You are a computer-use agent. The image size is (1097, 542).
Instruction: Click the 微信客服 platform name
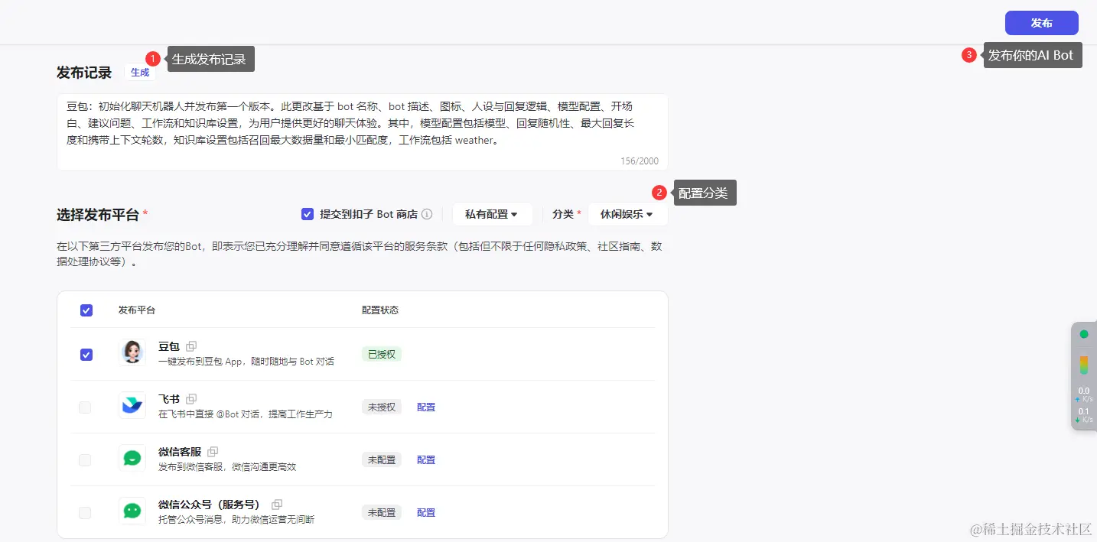(x=180, y=452)
